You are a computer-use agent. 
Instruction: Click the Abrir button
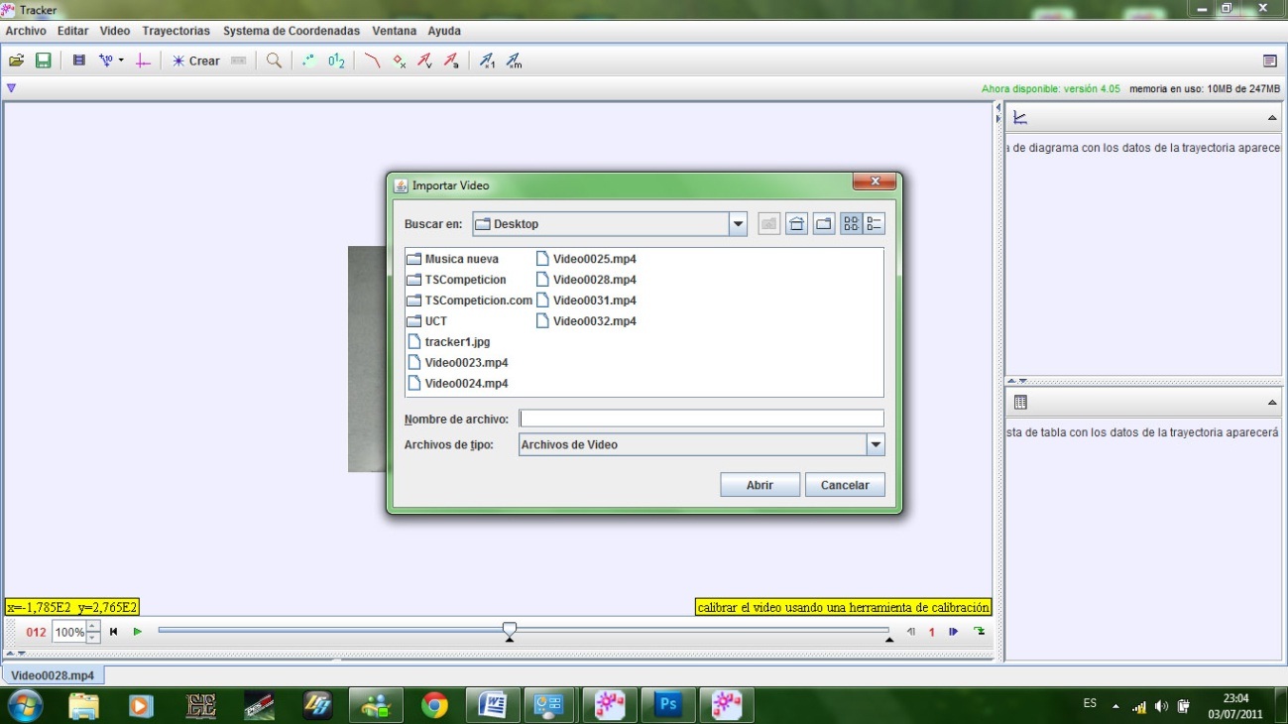tap(760, 484)
